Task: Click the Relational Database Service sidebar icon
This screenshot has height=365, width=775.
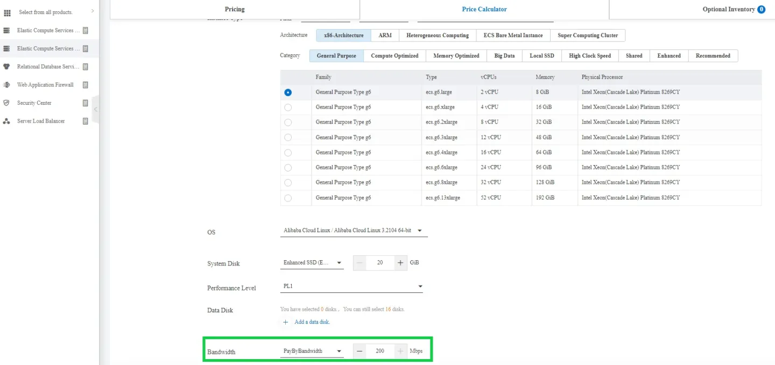Action: coord(6,67)
